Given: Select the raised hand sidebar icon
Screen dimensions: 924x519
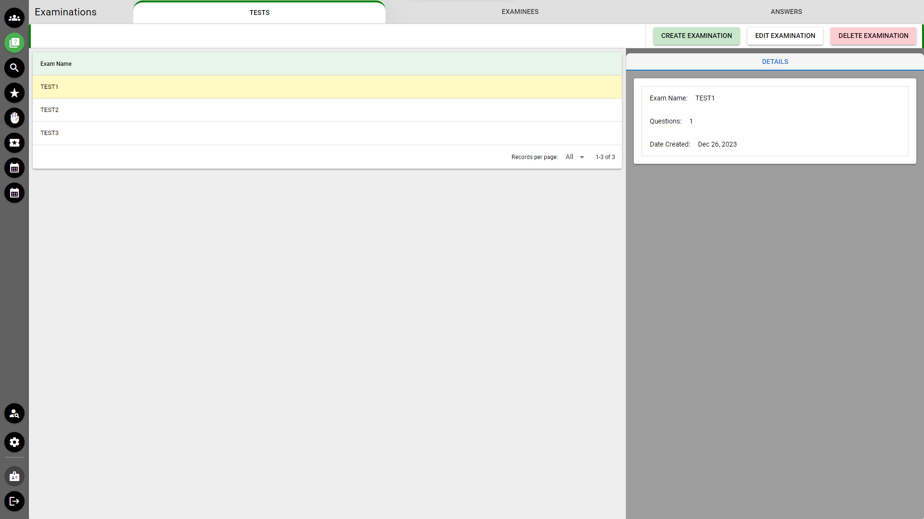Looking at the screenshot, I should coord(14,118).
